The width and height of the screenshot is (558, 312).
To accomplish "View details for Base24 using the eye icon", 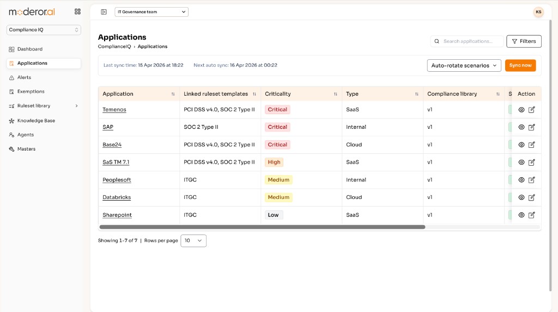I will coord(521,145).
